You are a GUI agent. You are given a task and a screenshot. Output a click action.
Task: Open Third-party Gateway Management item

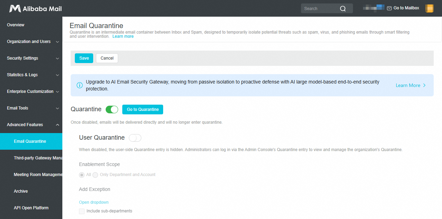31,158
